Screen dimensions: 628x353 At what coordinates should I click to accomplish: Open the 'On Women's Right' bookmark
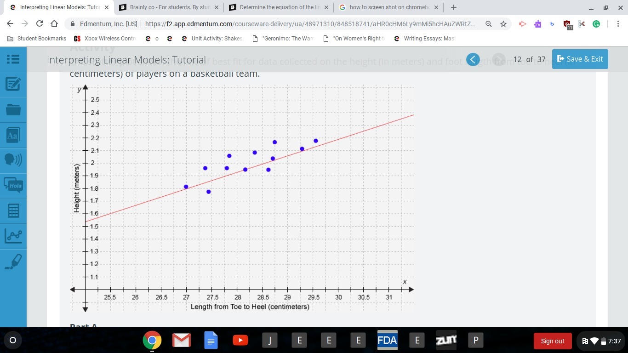pos(354,39)
